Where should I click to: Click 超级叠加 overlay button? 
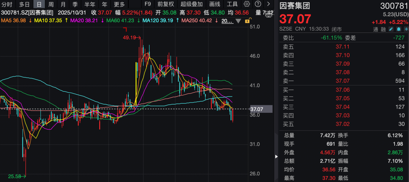(192, 4)
